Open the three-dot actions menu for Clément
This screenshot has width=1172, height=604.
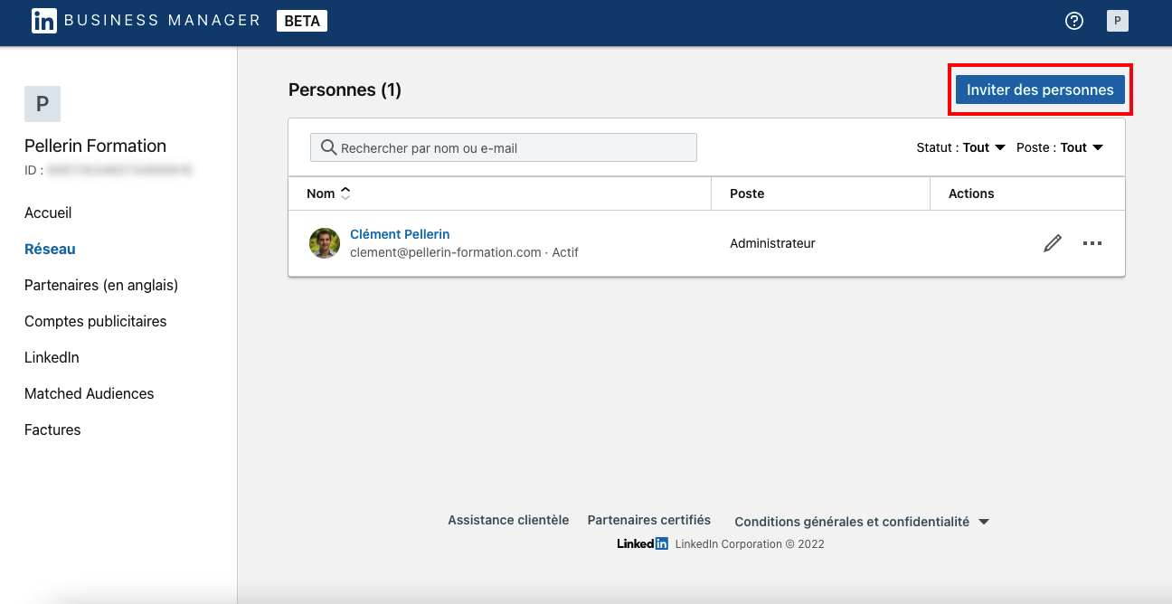click(x=1092, y=243)
